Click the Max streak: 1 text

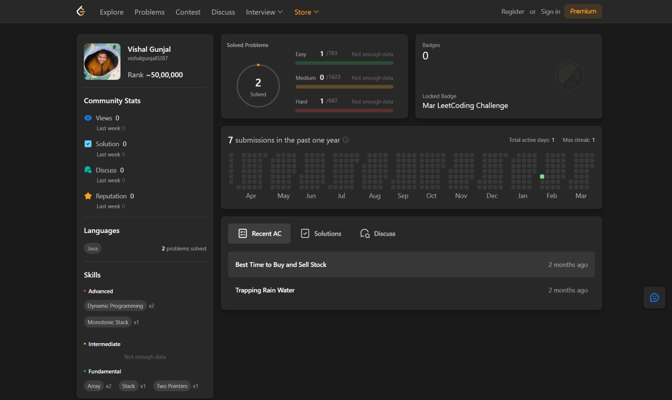(579, 140)
